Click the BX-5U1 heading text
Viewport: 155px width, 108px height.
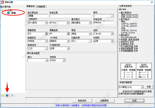pos(122,10)
